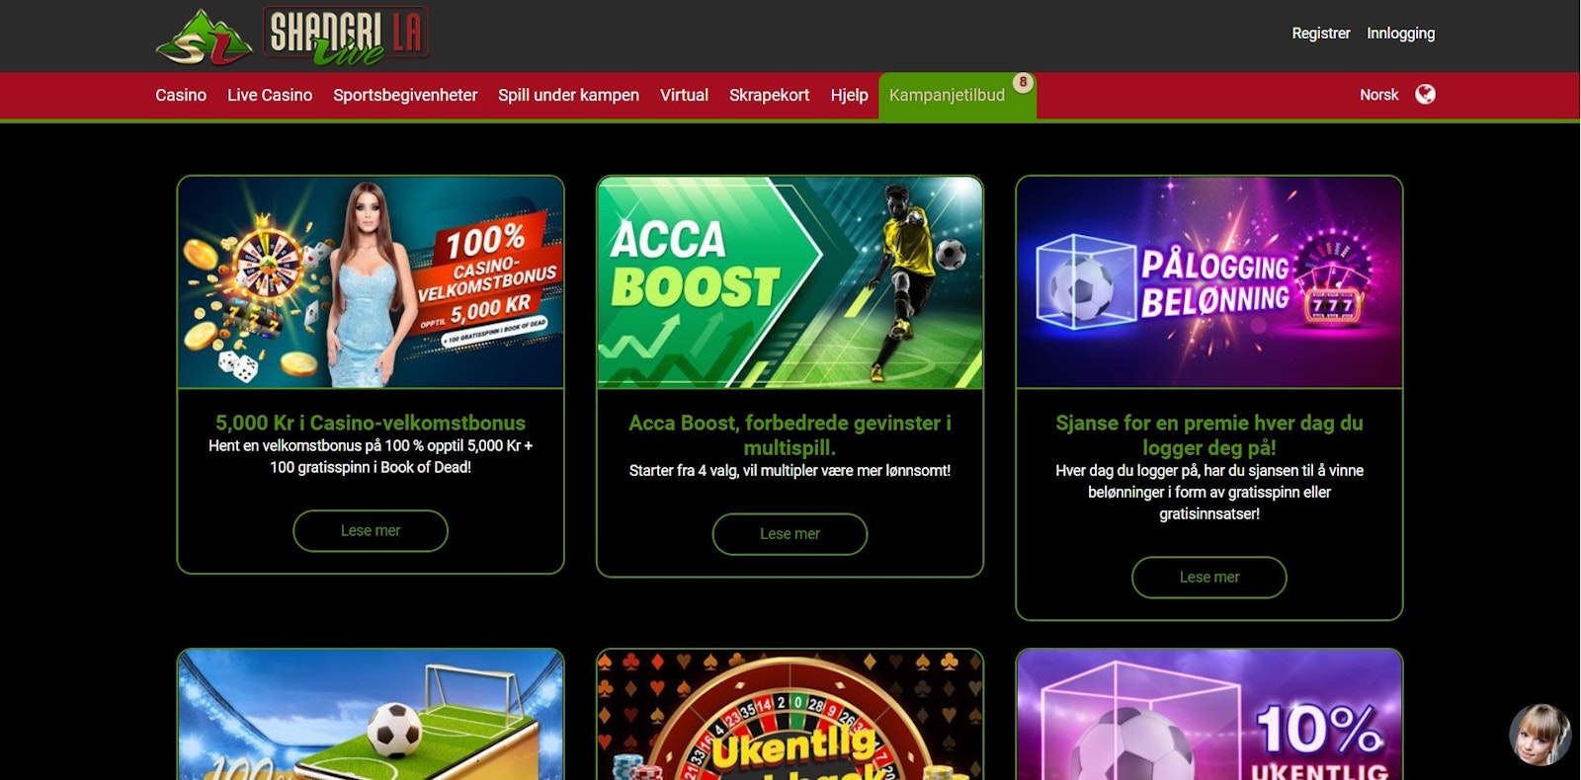The width and height of the screenshot is (1581, 780).
Task: Select the Kampanjetilbud tab
Action: pyautogui.click(x=947, y=96)
